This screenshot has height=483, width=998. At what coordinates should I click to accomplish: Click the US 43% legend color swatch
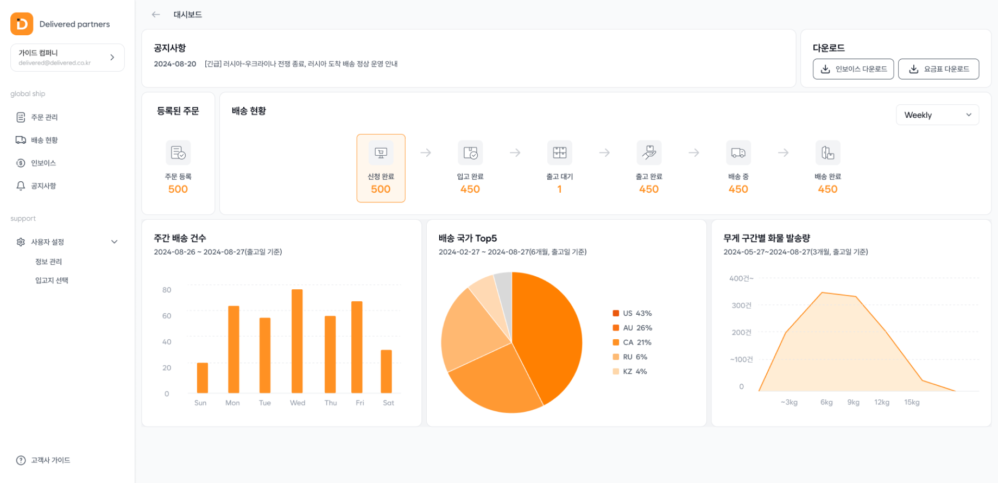(x=616, y=313)
